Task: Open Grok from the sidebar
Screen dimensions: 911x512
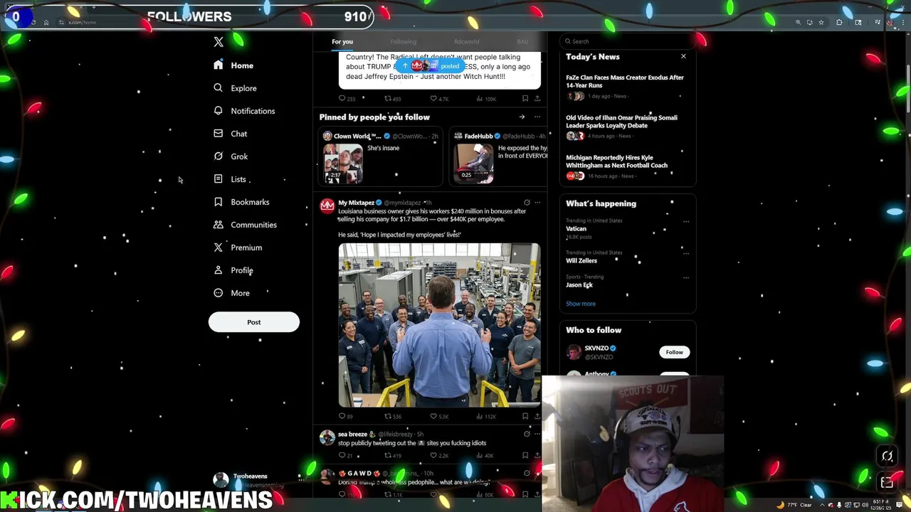Action: [230, 156]
